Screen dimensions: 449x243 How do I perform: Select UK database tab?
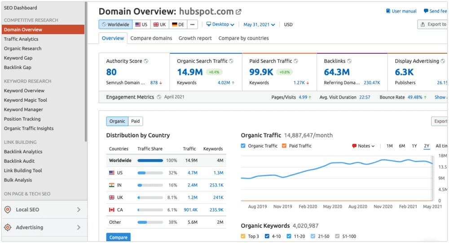159,24
